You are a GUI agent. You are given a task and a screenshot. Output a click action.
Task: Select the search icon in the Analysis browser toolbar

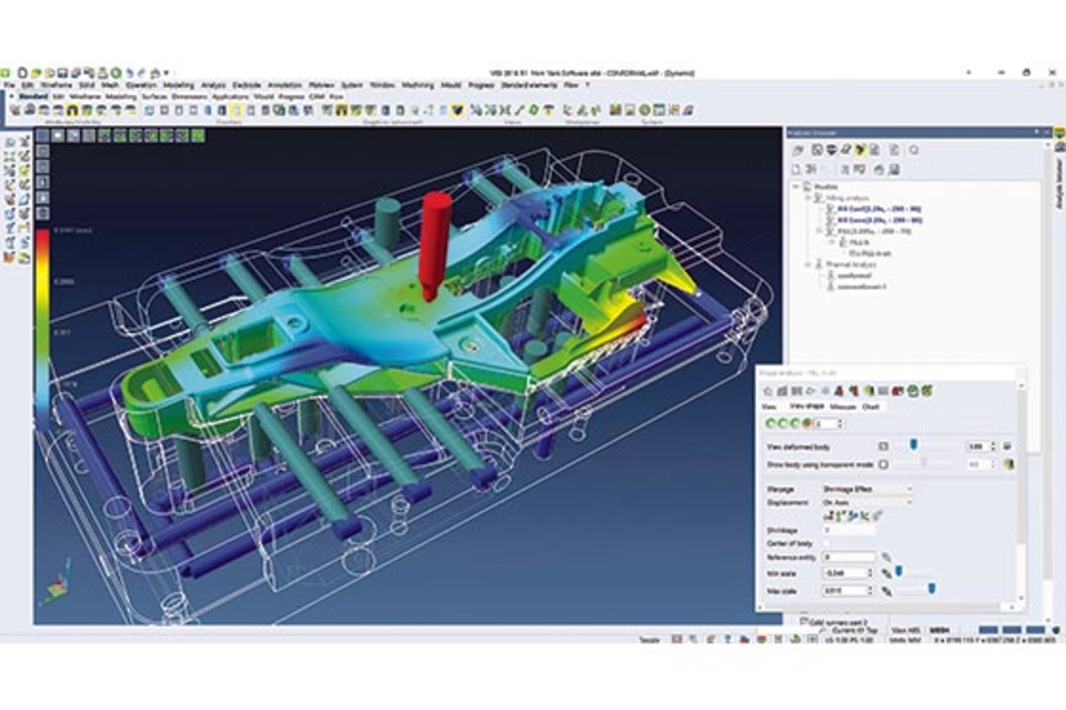[913, 150]
